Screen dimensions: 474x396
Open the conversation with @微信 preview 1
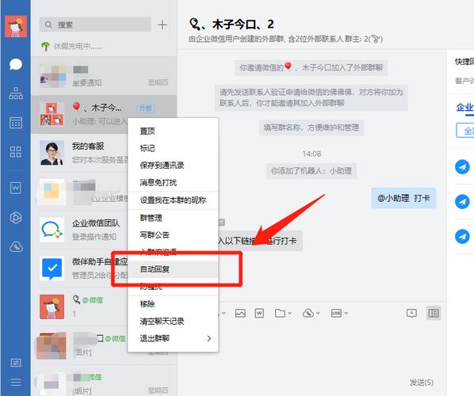(x=104, y=307)
